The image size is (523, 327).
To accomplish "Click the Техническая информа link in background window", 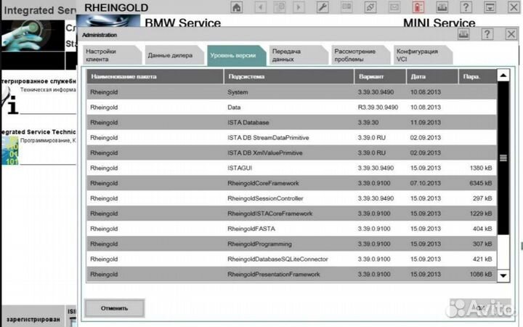I will point(48,90).
